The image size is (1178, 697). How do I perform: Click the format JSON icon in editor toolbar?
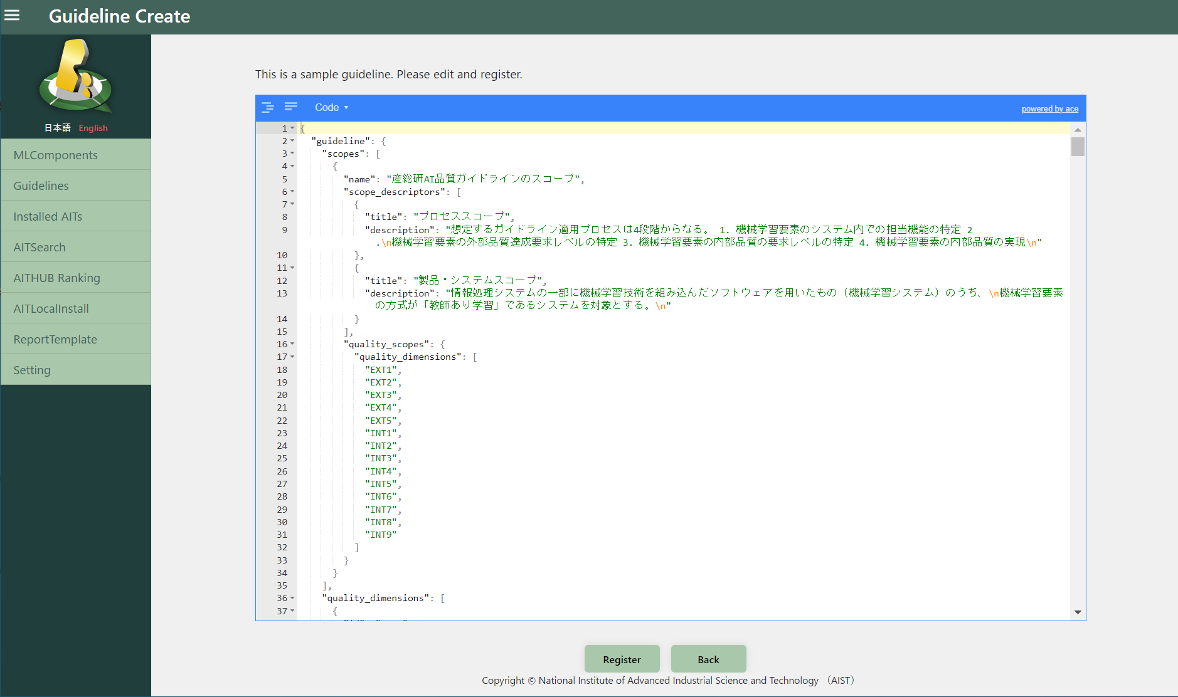[268, 107]
